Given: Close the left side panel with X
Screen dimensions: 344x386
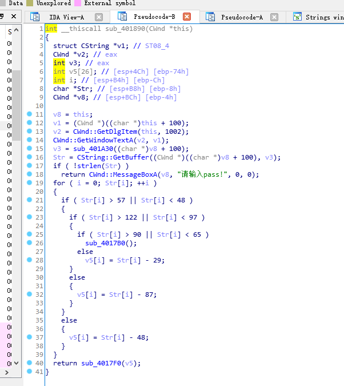Looking at the screenshot, I should (x=14, y=17).
